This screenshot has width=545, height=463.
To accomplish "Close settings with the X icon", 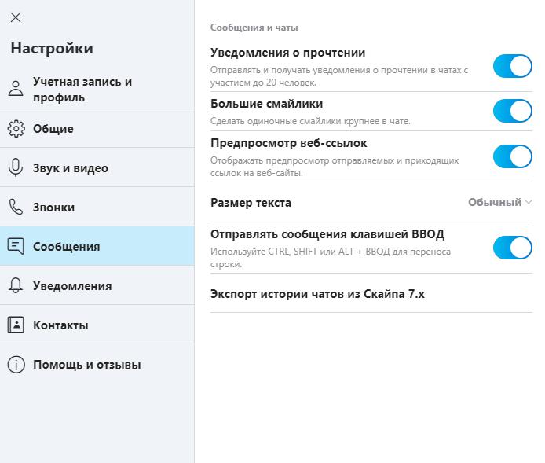I will click(16, 17).
